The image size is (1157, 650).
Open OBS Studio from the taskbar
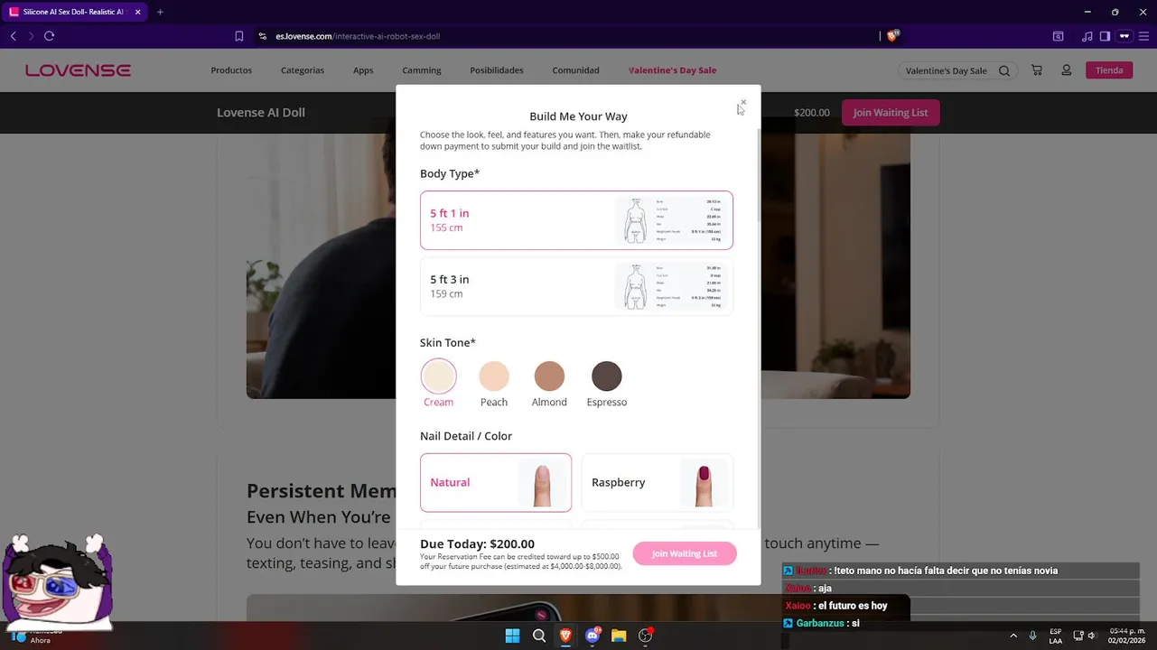pyautogui.click(x=645, y=636)
